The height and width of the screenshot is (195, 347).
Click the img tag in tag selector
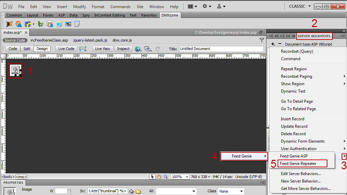tap(21, 177)
